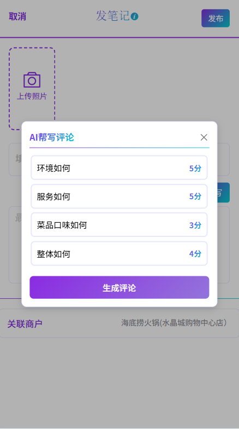Open the 整体如何 rating row
This screenshot has height=429, width=239.
(x=119, y=254)
